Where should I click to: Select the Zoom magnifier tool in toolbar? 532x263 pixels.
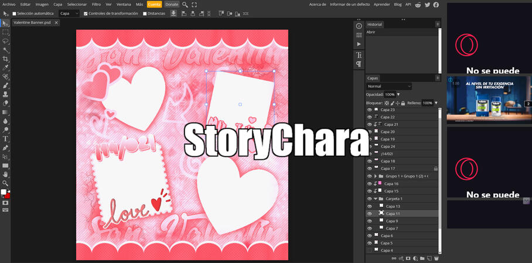tap(5, 183)
